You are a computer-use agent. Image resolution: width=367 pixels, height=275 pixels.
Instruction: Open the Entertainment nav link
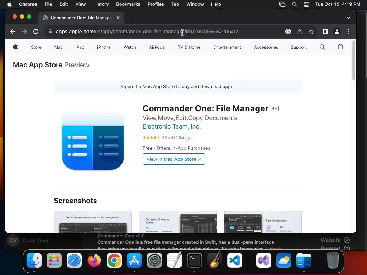[x=227, y=47]
